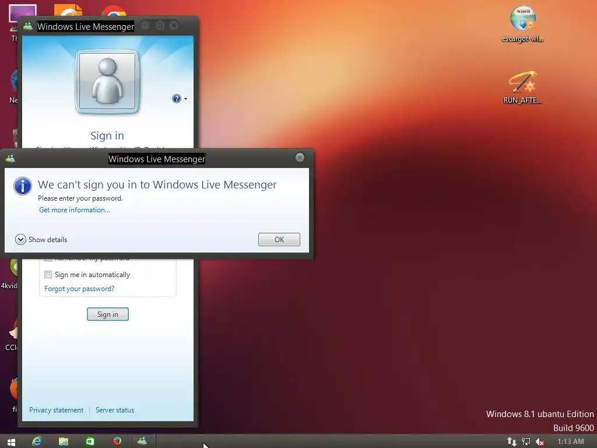
Task: Click the blue info icon in the dialog
Action: coord(23,186)
